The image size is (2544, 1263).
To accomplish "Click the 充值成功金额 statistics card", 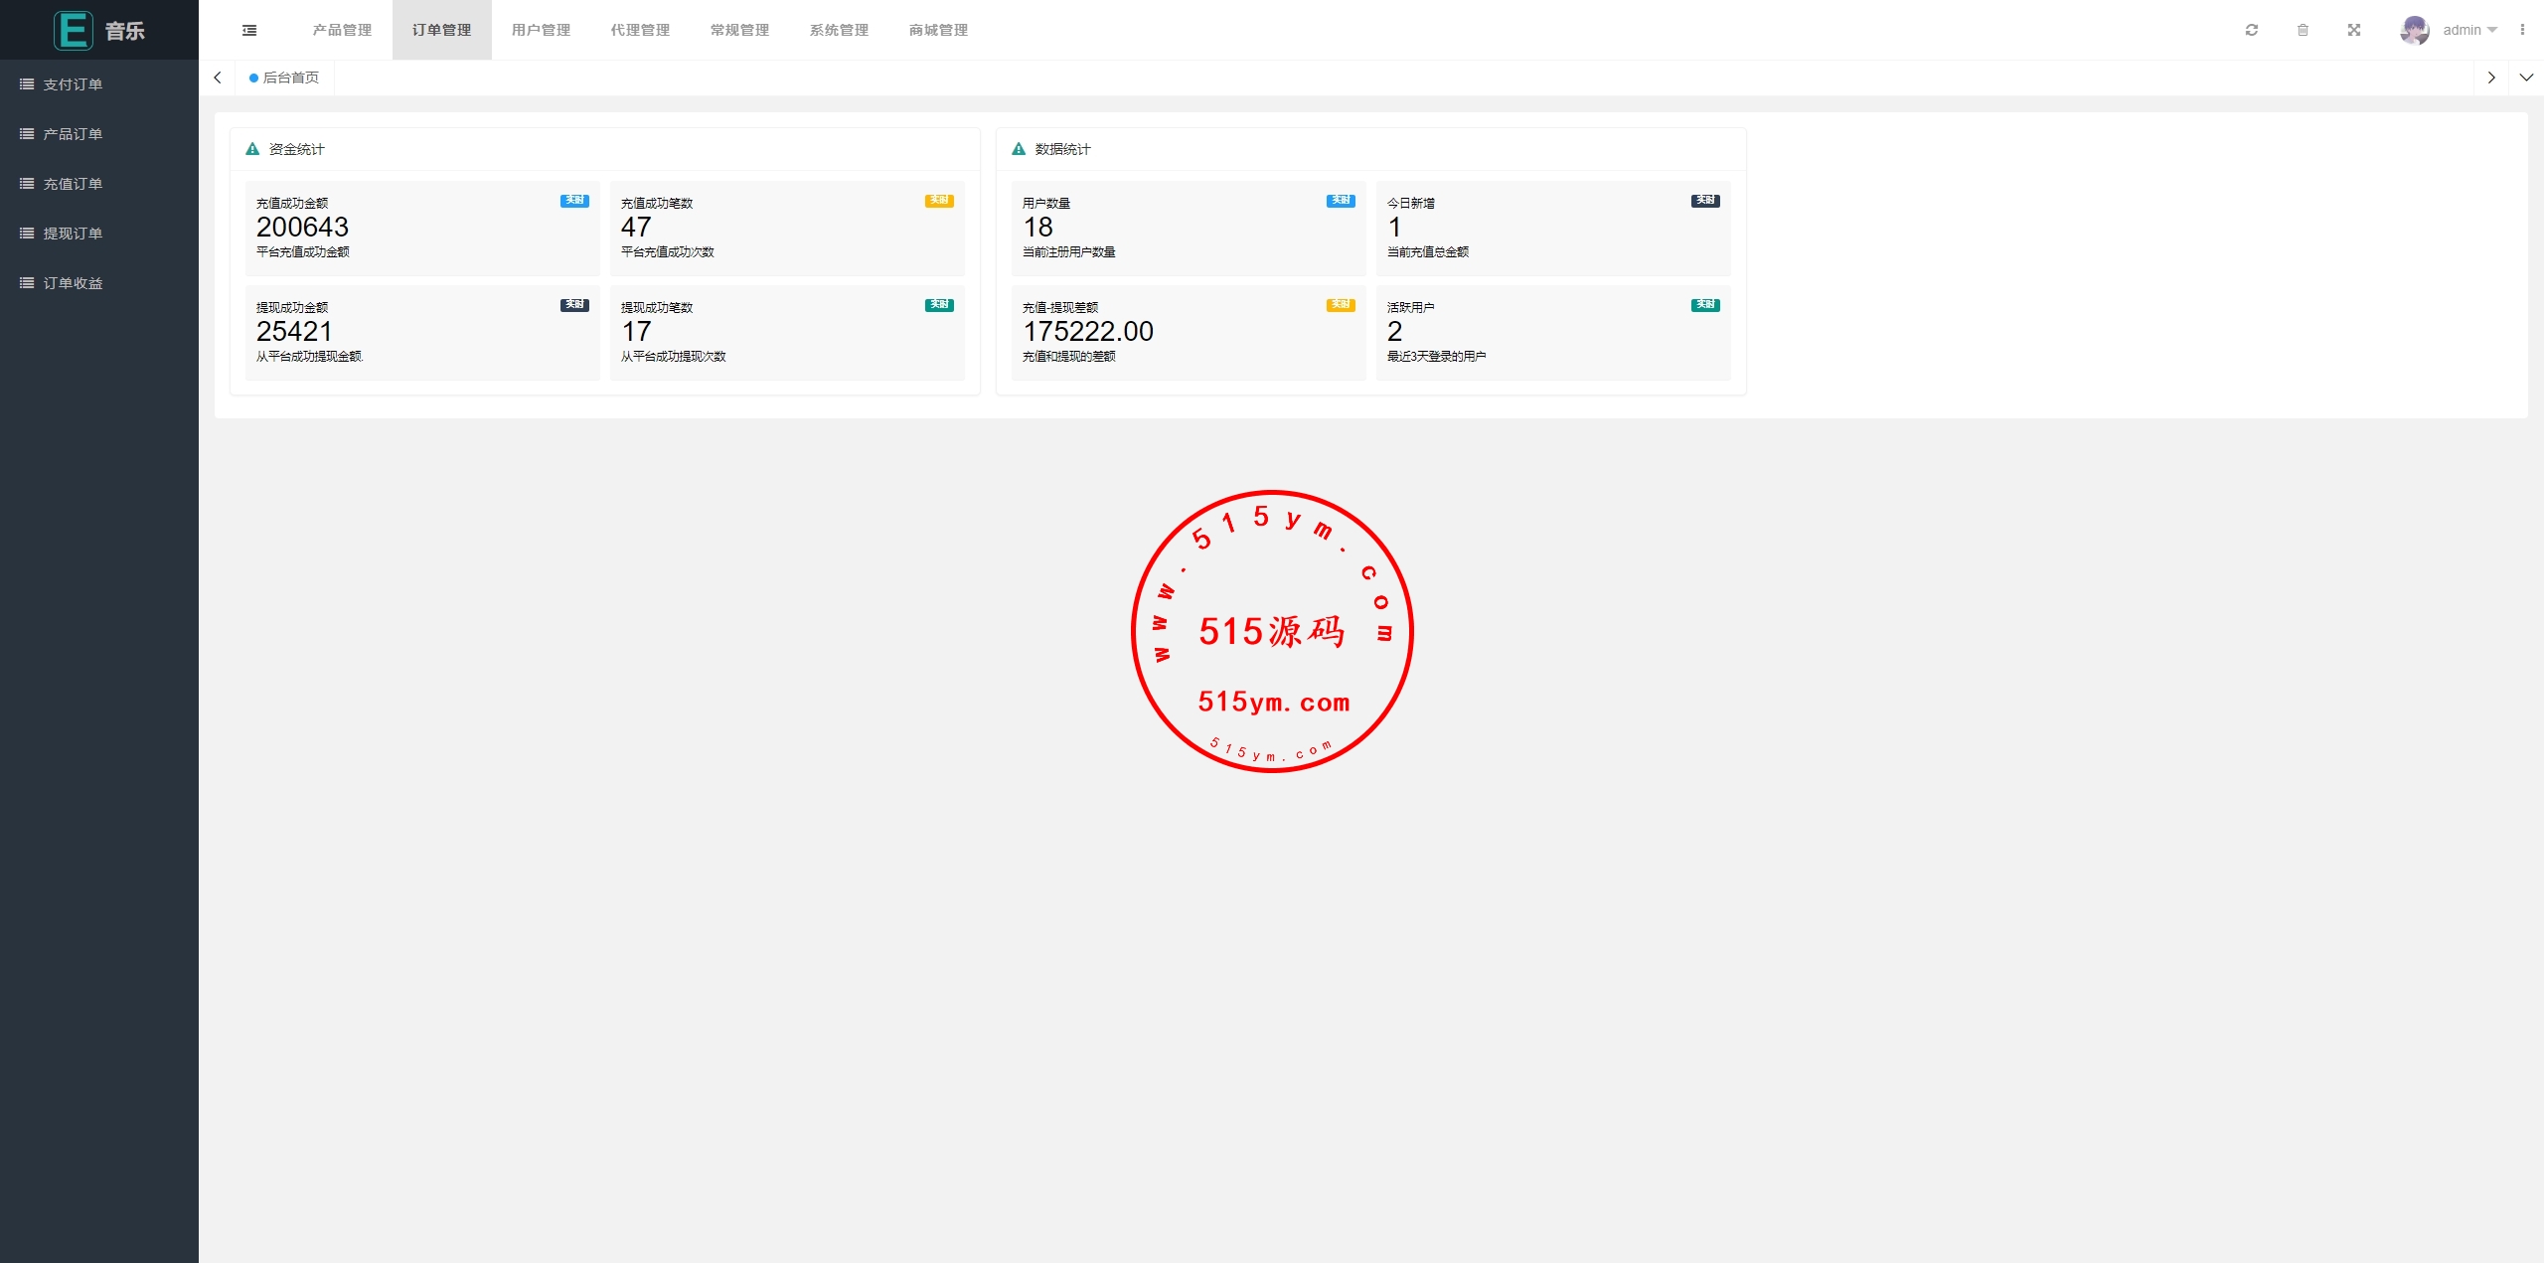I will 421,228.
